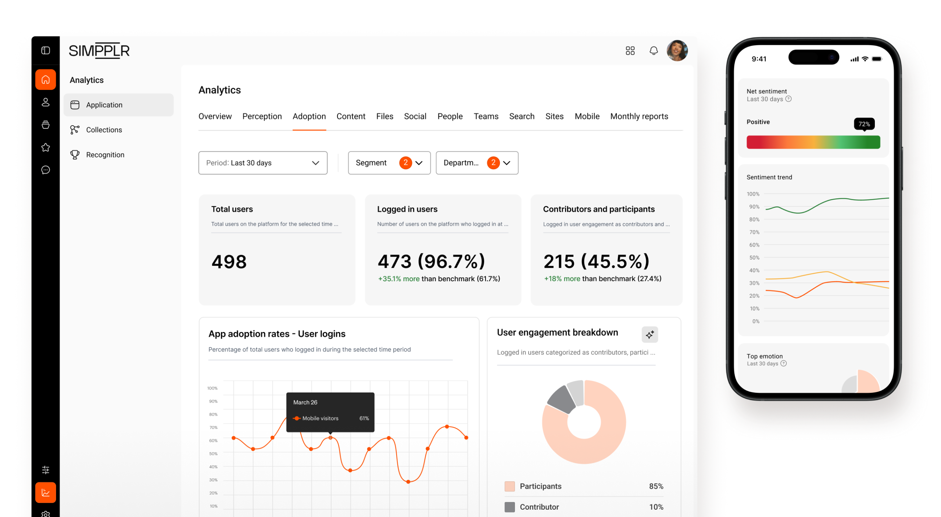Open the user avatar menu
Viewport: 941px width, 517px height.
coord(677,51)
